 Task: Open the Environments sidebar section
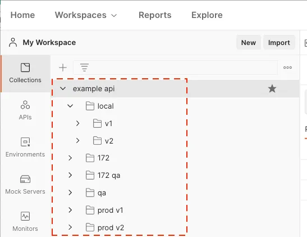25,147
